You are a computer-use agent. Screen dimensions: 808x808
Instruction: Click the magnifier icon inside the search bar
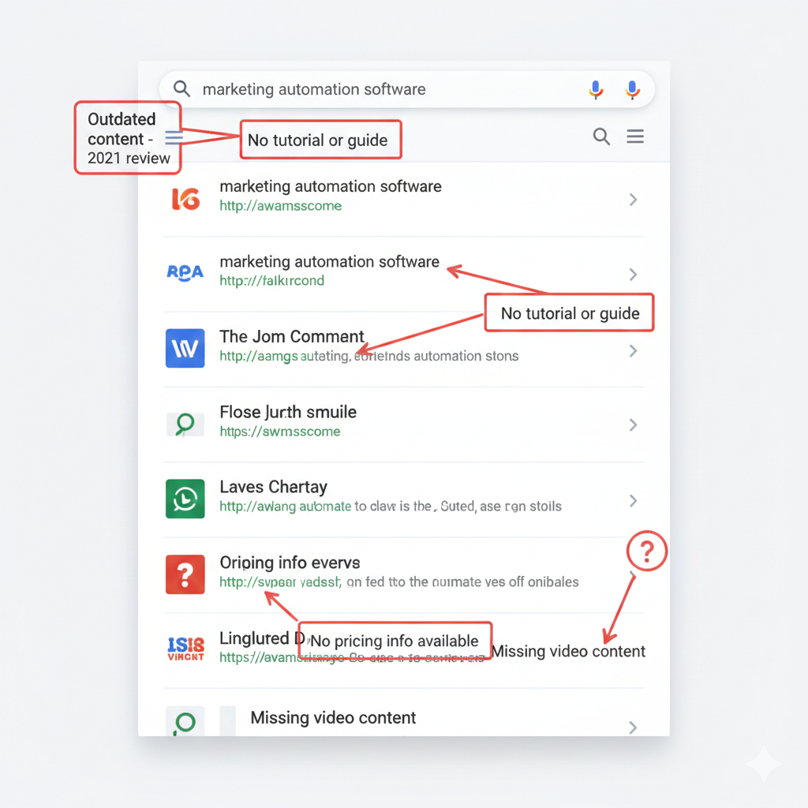[x=181, y=89]
